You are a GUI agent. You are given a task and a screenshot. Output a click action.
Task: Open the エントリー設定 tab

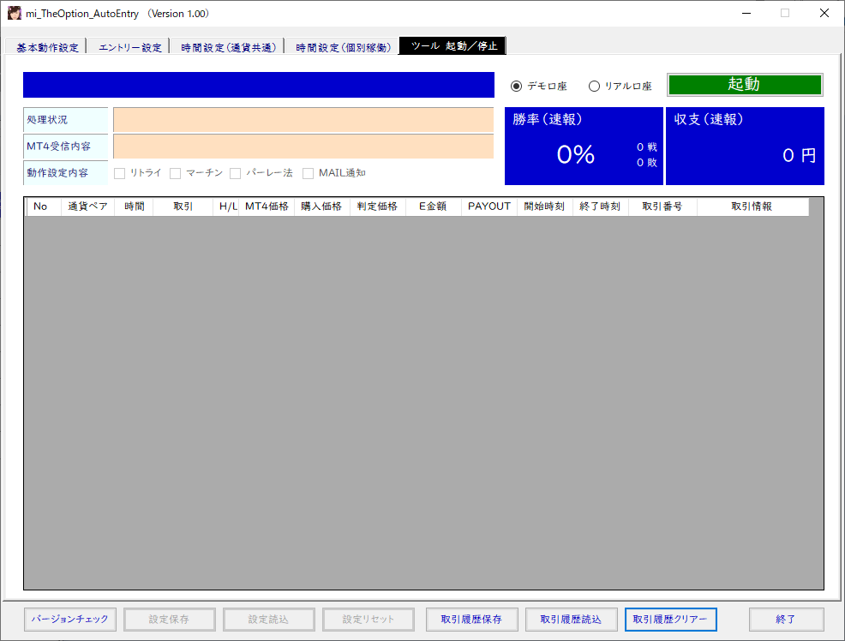click(x=129, y=47)
